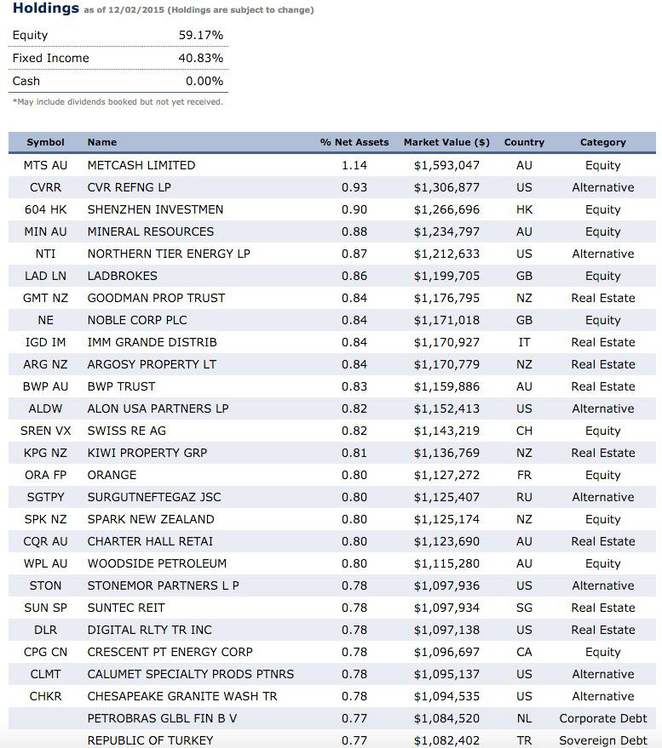The height and width of the screenshot is (748, 662).
Task: Click SWISS RE AG name
Action: tap(127, 431)
